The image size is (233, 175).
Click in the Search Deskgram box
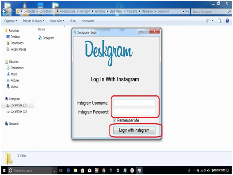(209, 12)
